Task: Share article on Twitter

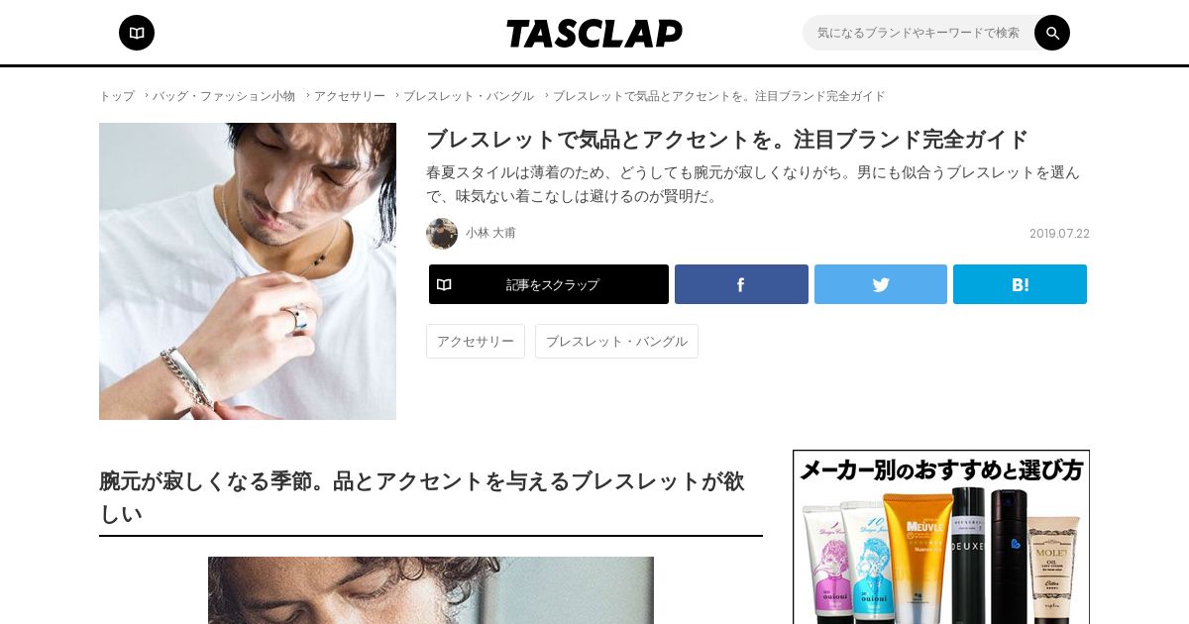Action: 881,284
